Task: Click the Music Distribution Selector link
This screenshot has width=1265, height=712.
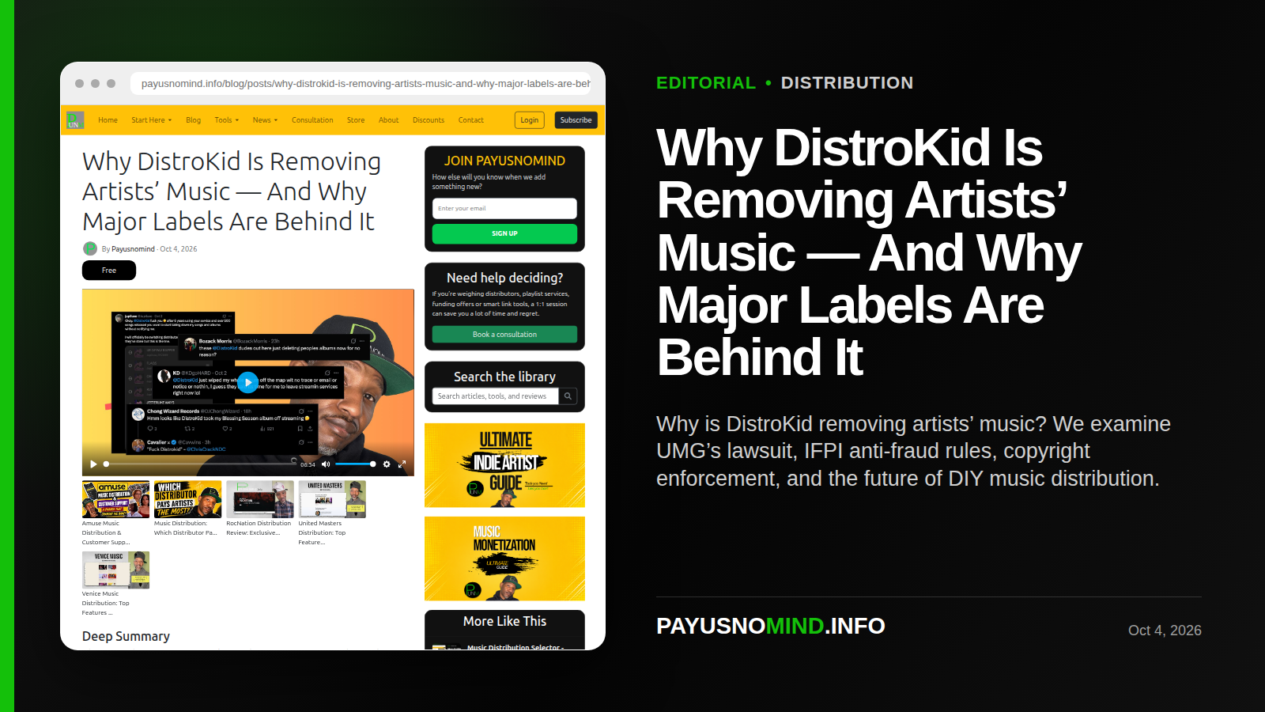Action: tap(515, 647)
